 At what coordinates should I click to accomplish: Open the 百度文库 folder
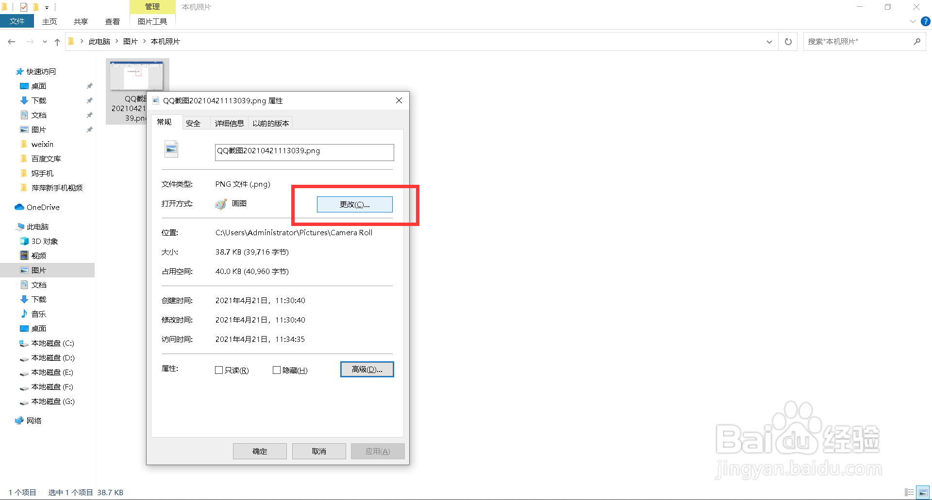[x=46, y=159]
